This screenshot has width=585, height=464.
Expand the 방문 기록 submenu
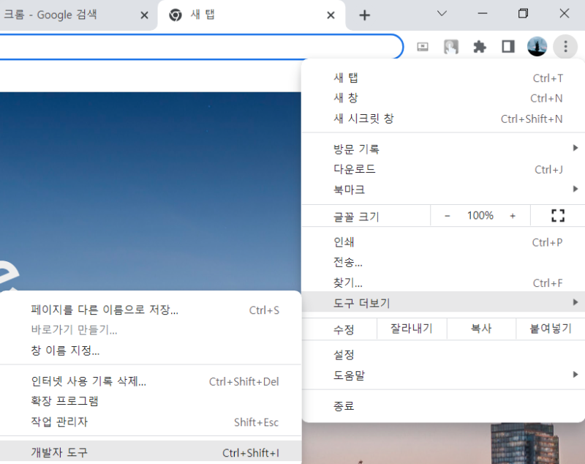click(x=443, y=149)
